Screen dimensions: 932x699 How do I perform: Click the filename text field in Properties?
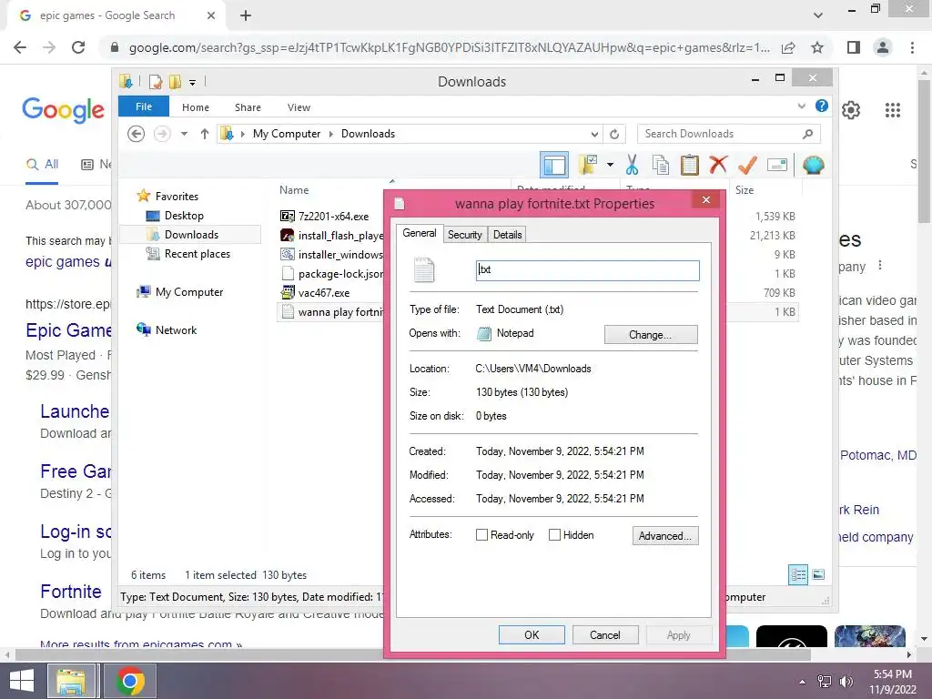(x=587, y=269)
